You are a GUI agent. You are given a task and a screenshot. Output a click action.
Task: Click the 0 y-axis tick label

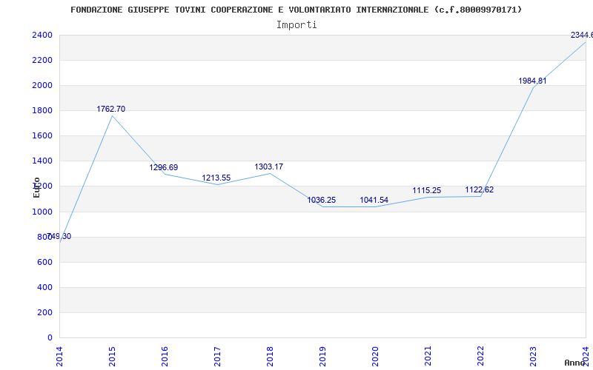click(50, 338)
